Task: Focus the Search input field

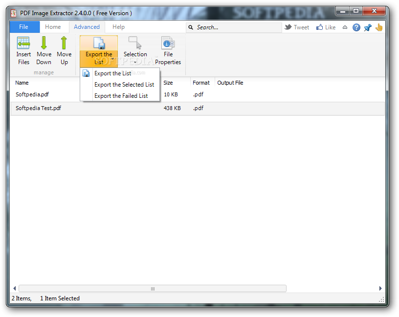Action: [x=234, y=27]
